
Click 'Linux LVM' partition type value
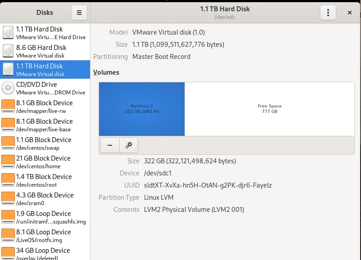pyautogui.click(x=158, y=197)
